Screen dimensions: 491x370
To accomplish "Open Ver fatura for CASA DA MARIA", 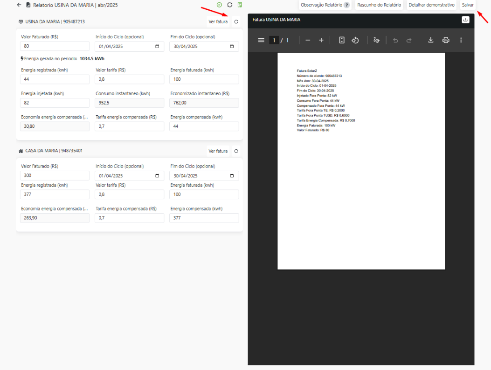I will tap(218, 151).
